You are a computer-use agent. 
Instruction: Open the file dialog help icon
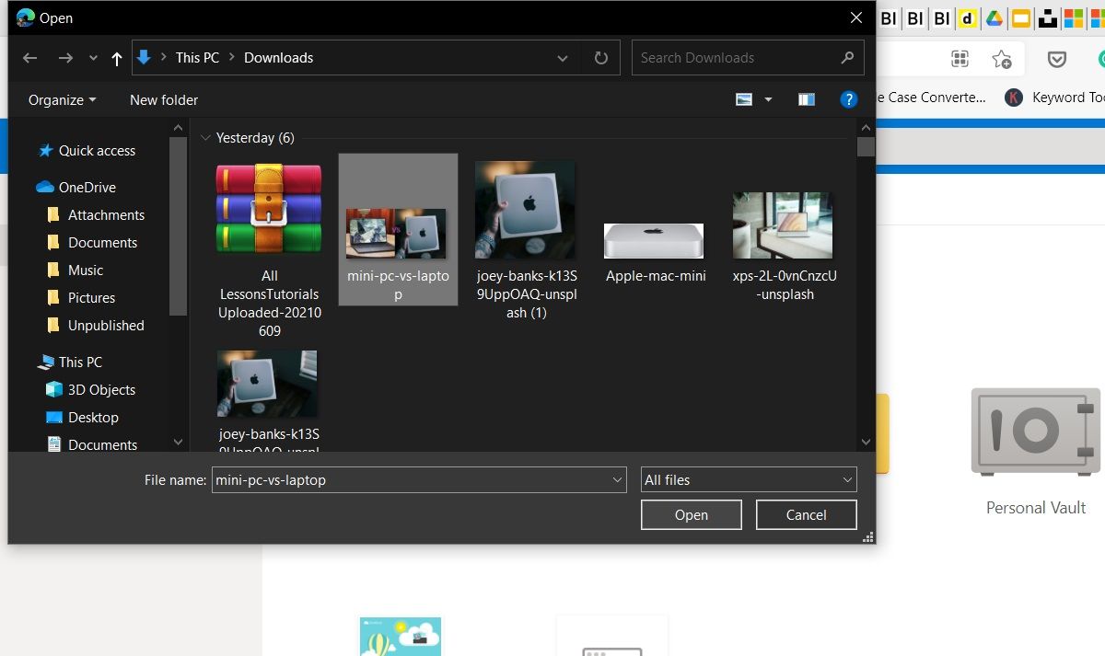point(848,99)
